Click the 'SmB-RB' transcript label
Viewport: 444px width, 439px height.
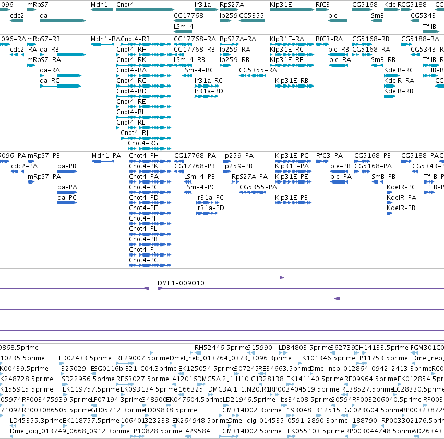tap(383, 60)
